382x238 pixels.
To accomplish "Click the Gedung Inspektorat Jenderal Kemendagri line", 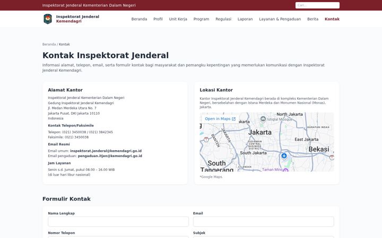I will (x=81, y=103).
